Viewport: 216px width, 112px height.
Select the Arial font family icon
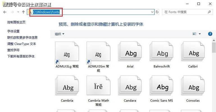[130, 51]
